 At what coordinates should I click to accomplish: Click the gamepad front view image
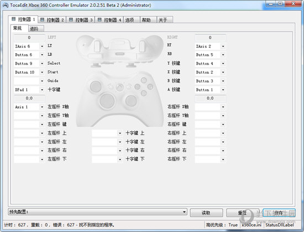[x=119, y=99]
